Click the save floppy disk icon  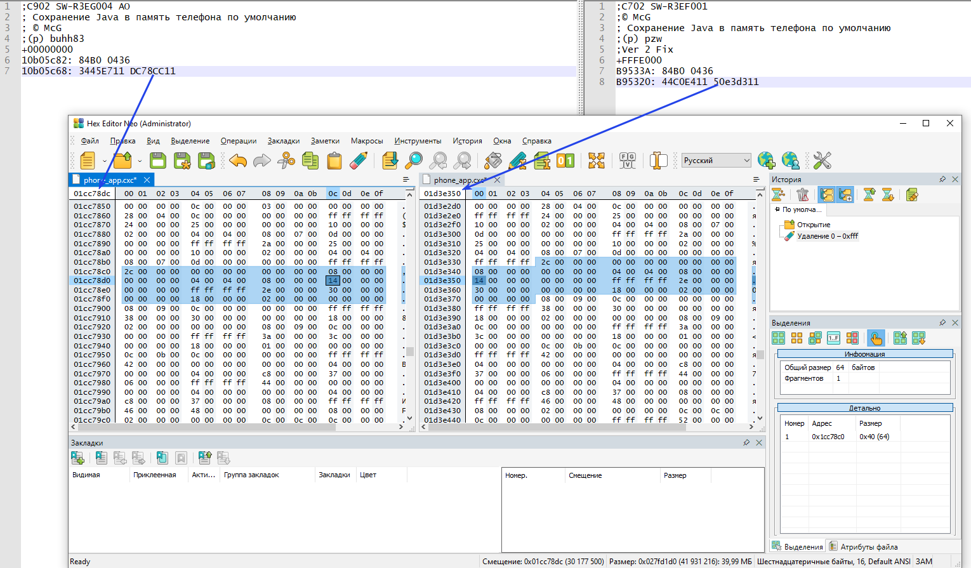158,161
